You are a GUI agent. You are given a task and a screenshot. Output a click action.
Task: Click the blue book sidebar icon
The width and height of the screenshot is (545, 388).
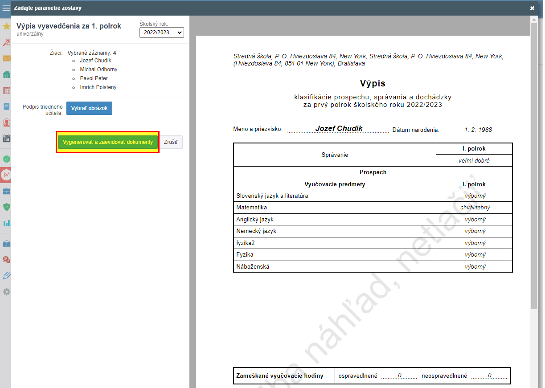pos(6,106)
